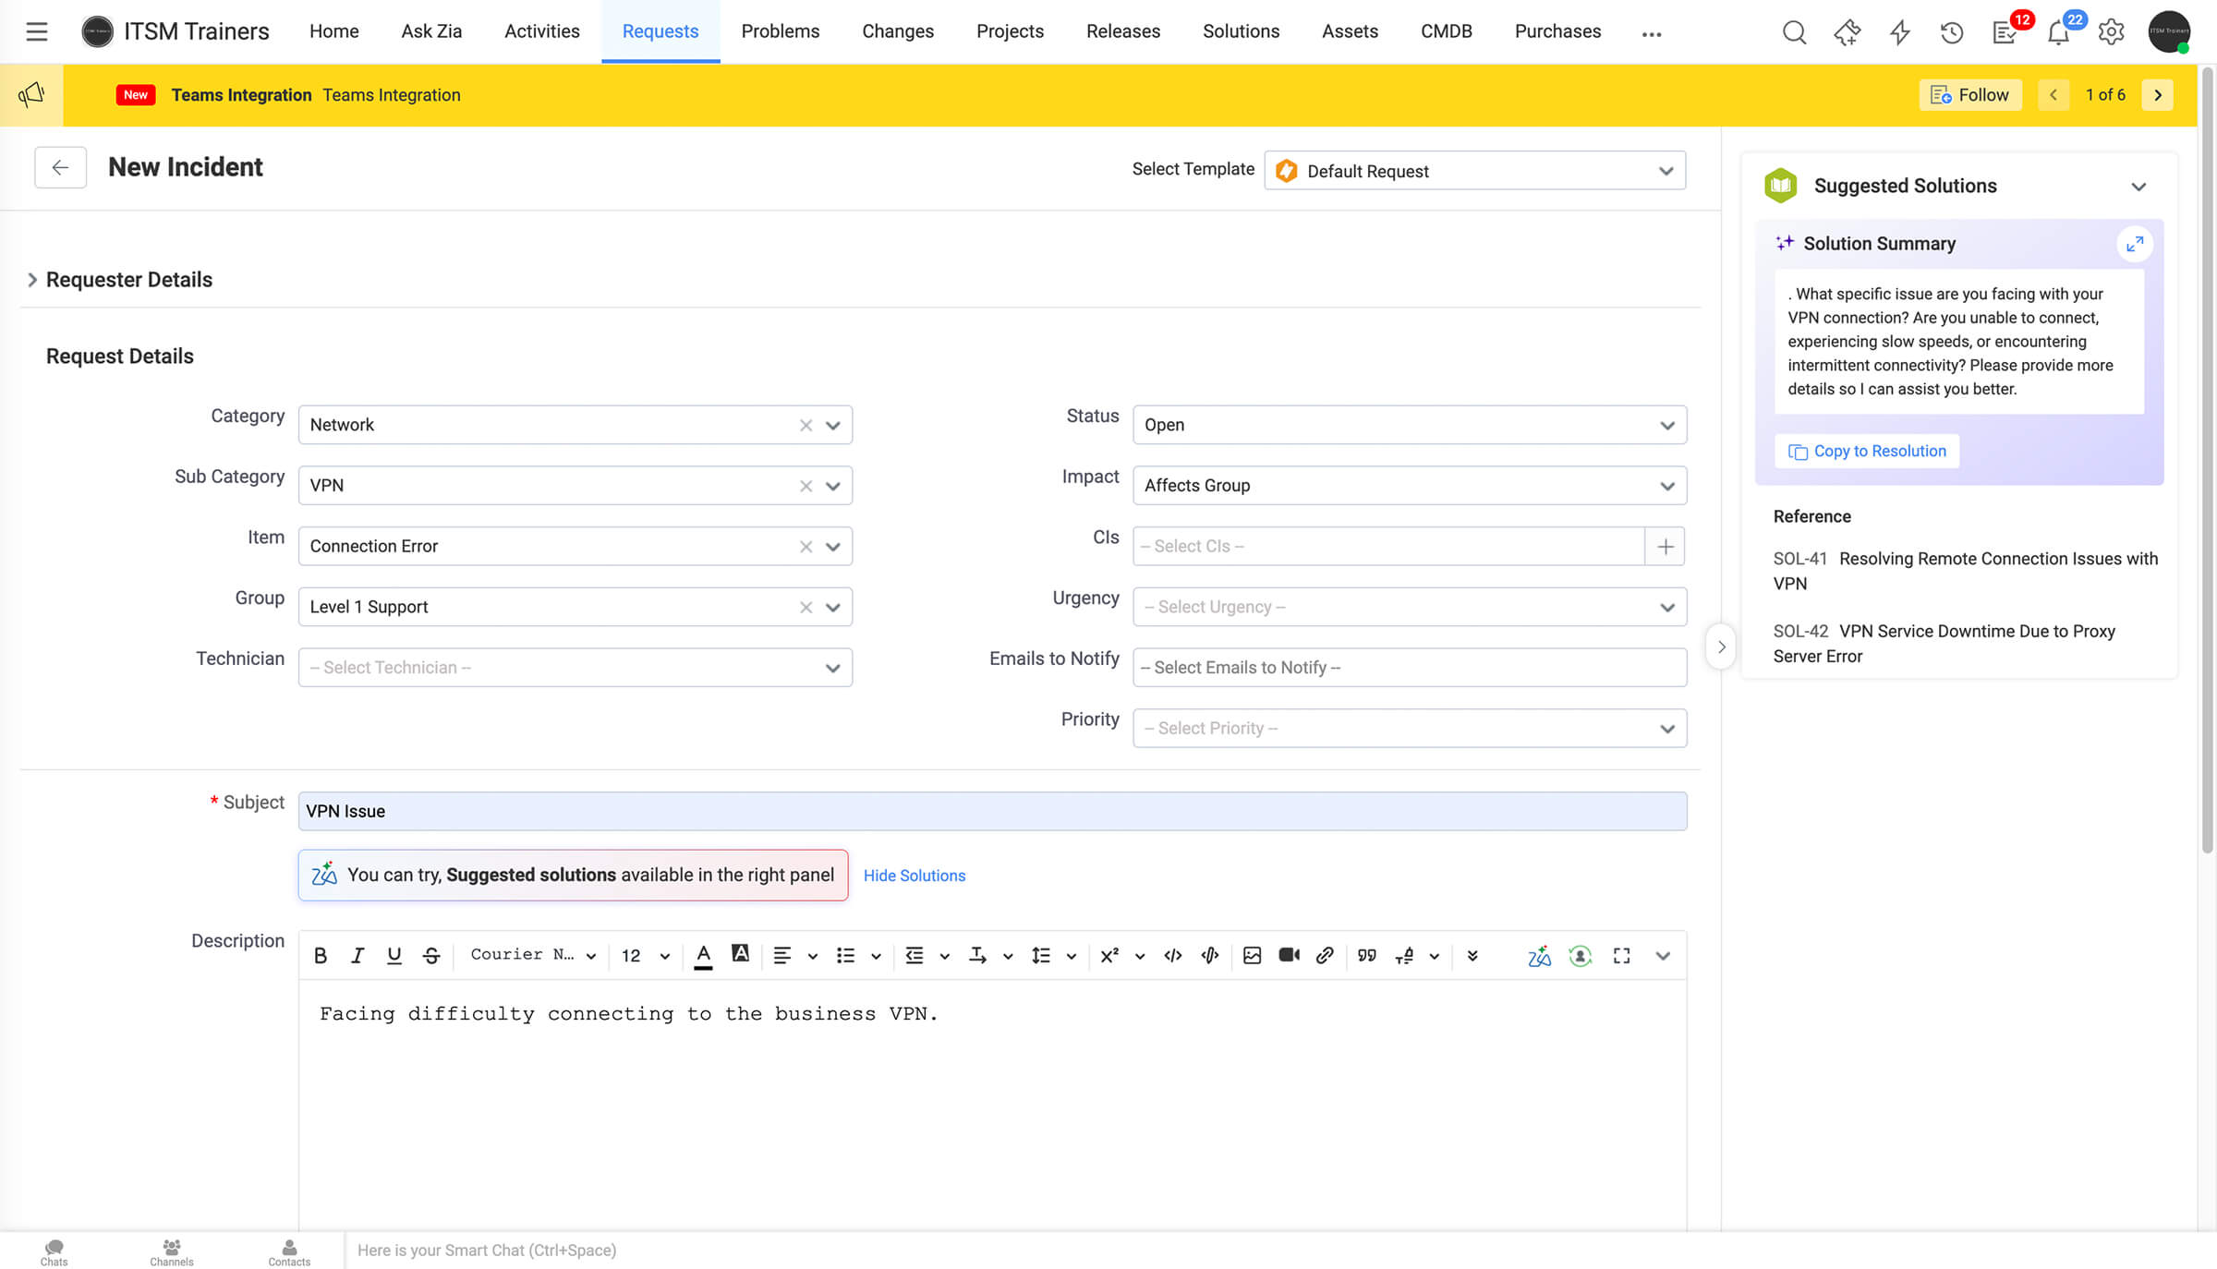Click the Hide Solutions link

[x=915, y=876]
